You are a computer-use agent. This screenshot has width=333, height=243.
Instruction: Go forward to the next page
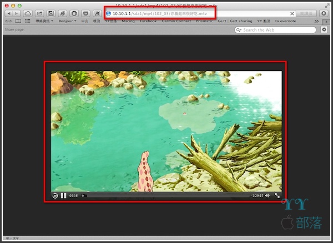pyautogui.click(x=16, y=13)
